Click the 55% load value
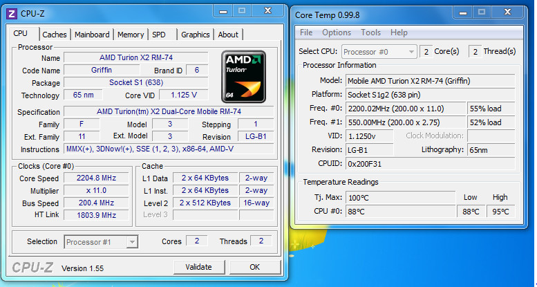This screenshot has width=537, height=287. pos(491,109)
